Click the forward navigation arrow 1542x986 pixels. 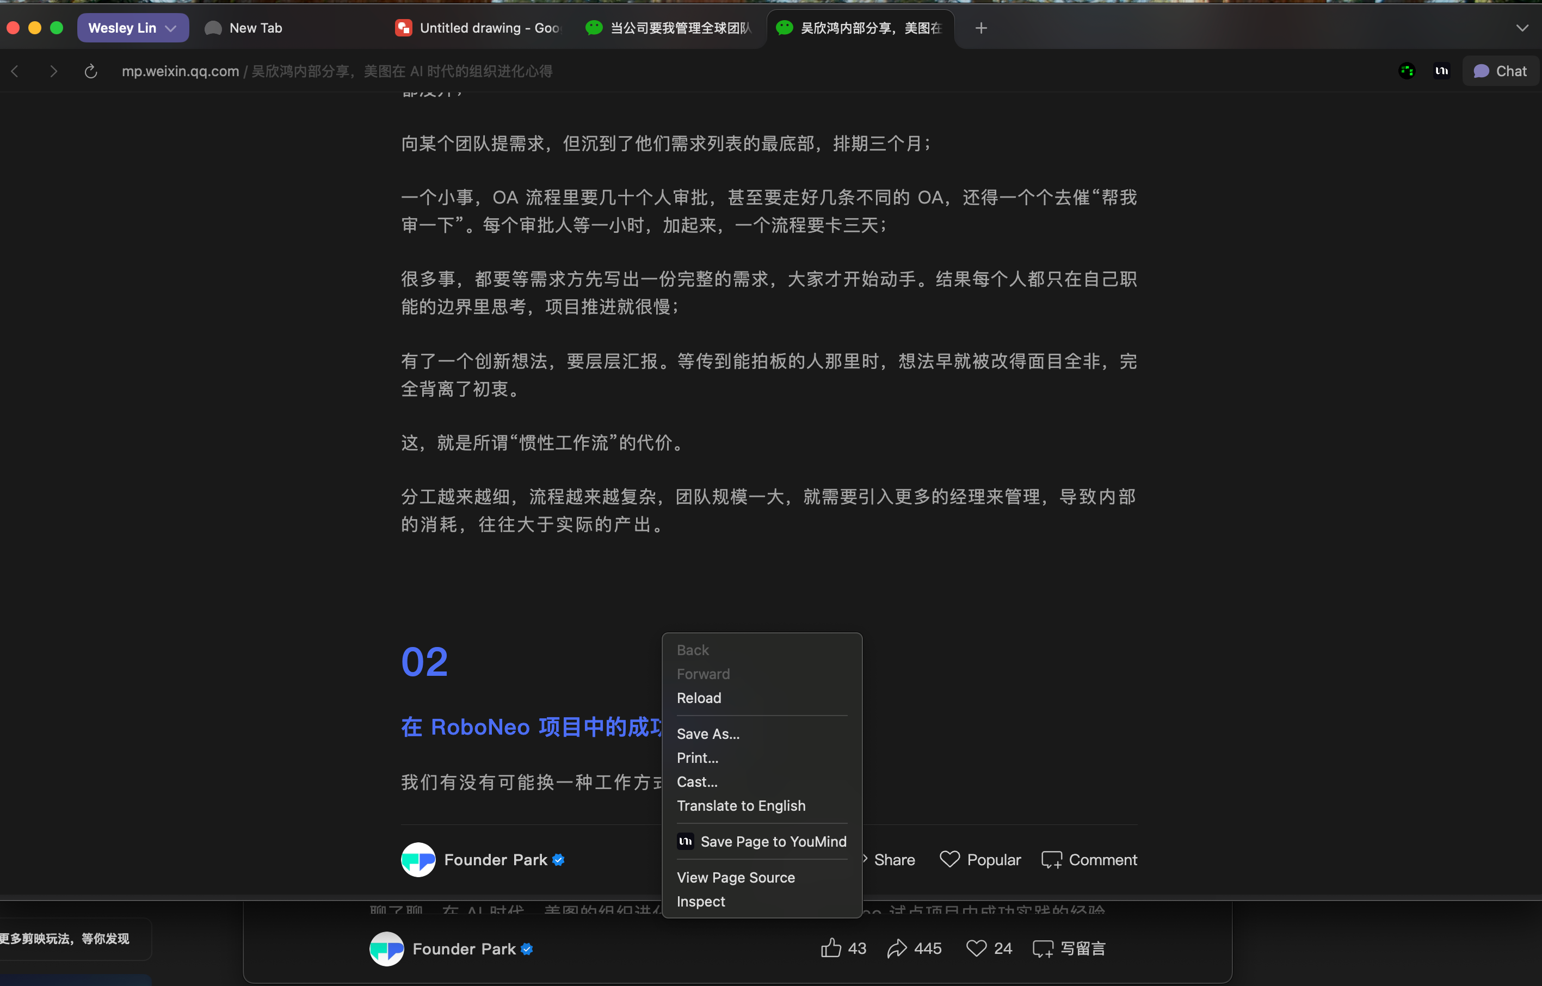53,71
